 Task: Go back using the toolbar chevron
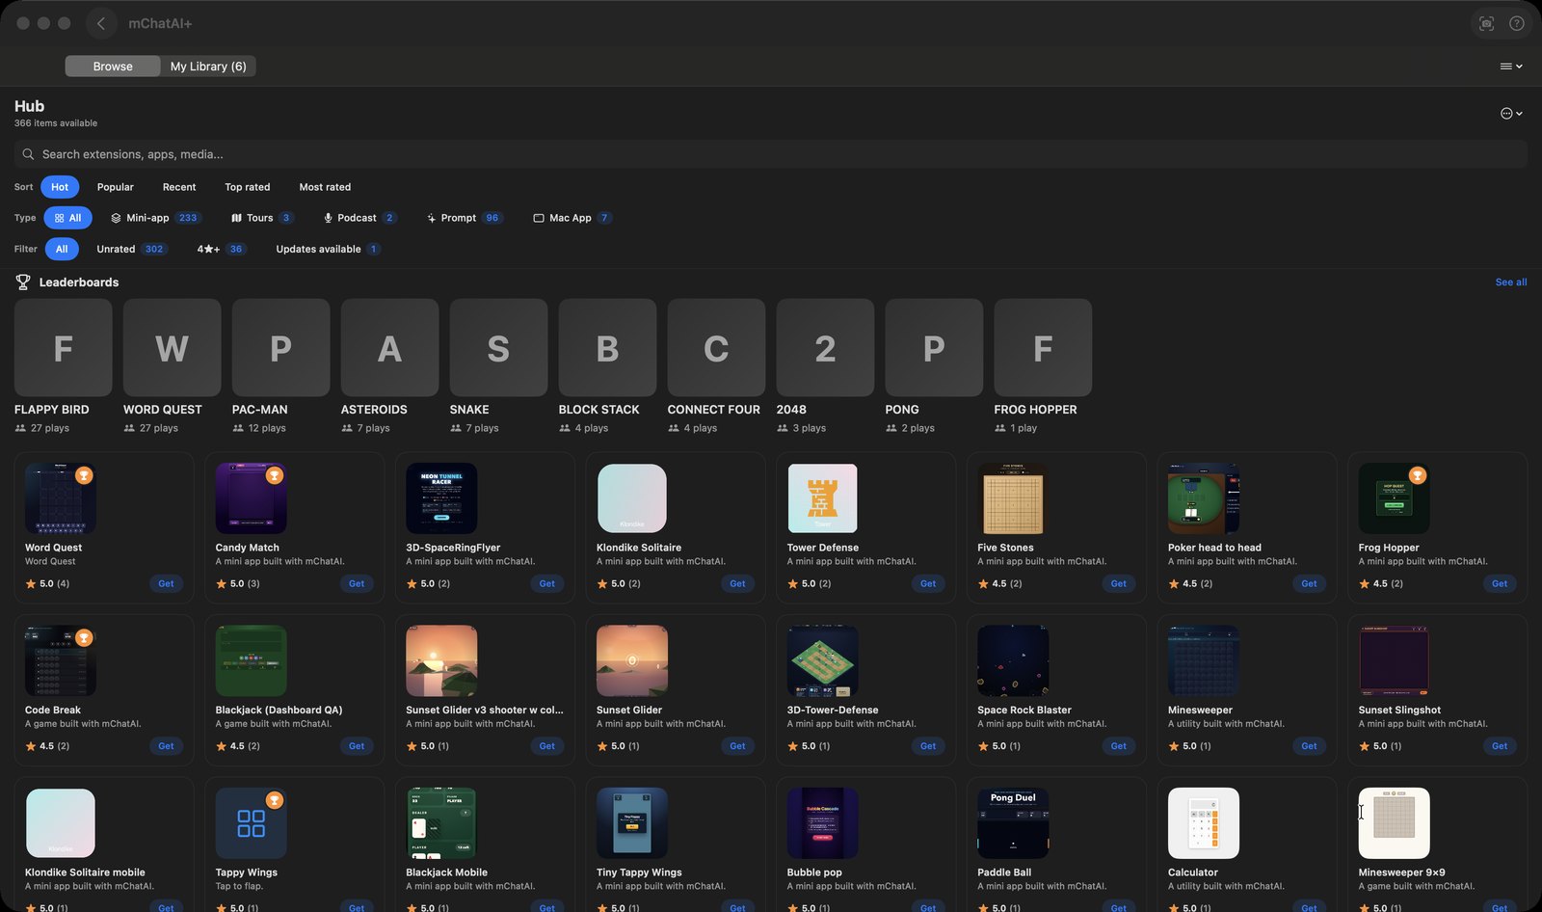click(x=101, y=23)
